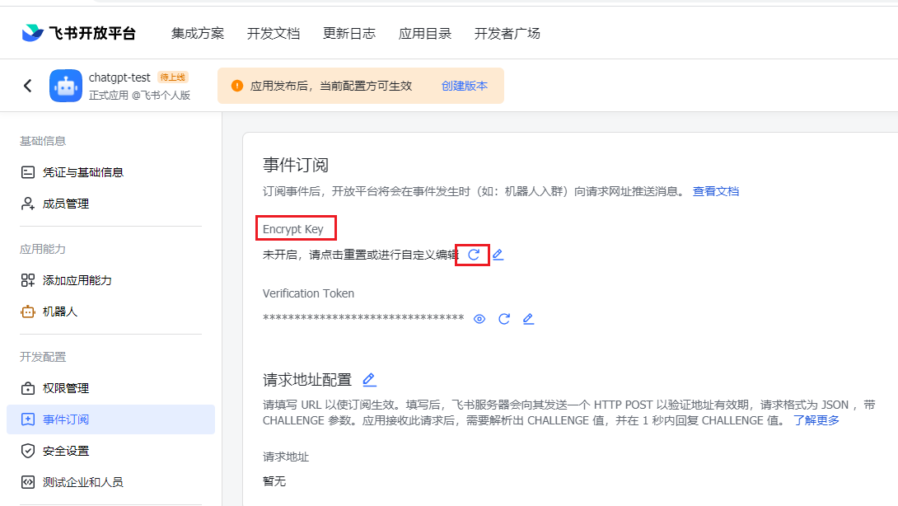This screenshot has width=898, height=506.
Task: Open 开发者广场 in top navigation
Action: pyautogui.click(x=507, y=33)
